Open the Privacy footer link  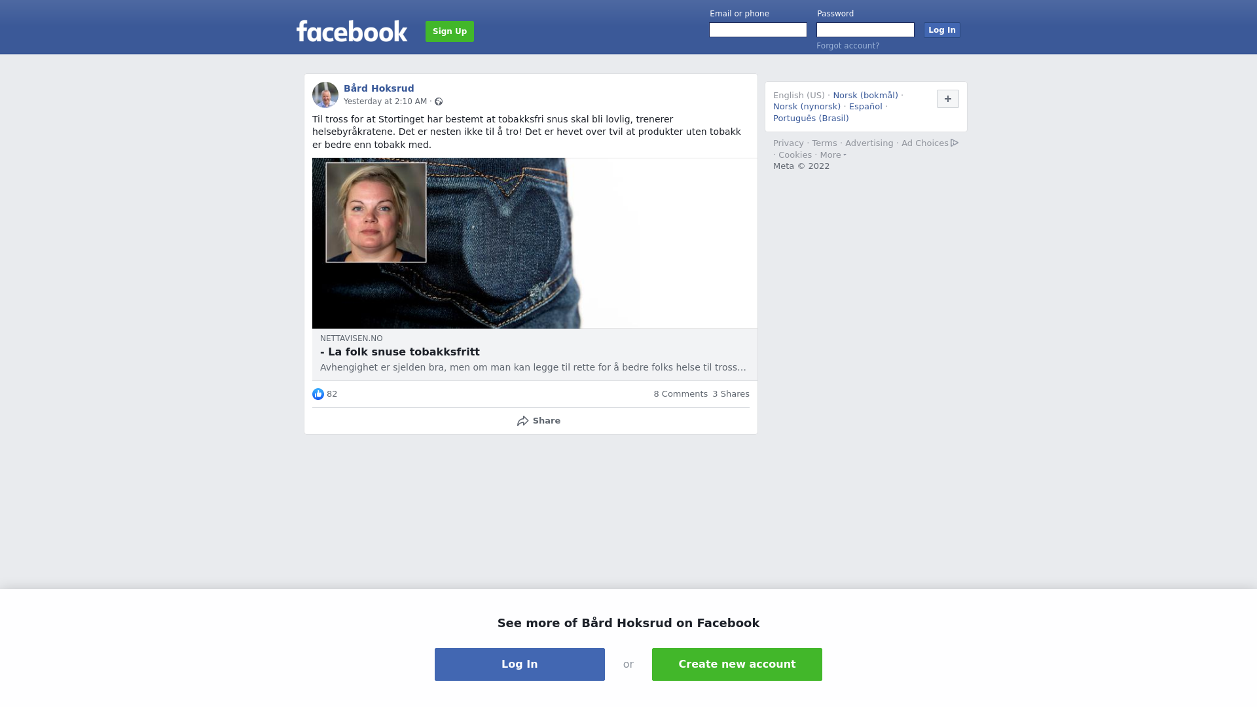pyautogui.click(x=788, y=143)
